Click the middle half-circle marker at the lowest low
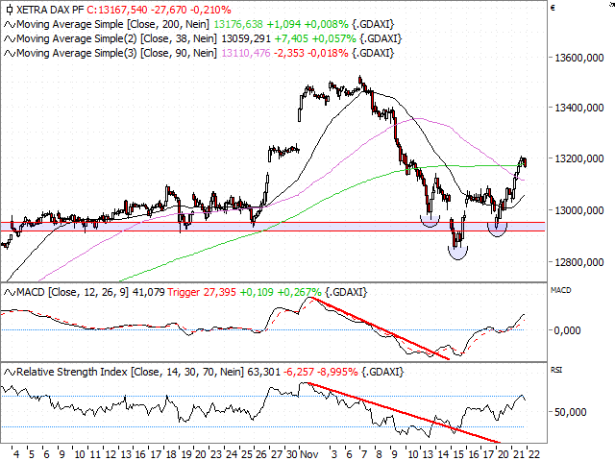Image resolution: width=615 pixels, height=461 pixels. [457, 253]
